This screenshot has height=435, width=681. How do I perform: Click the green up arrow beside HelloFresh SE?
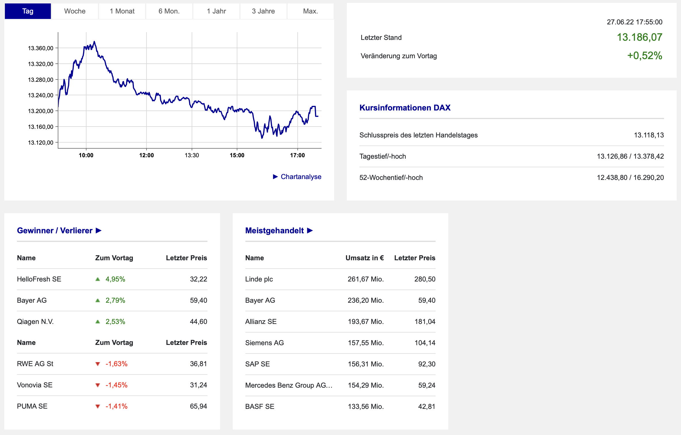pyautogui.click(x=98, y=279)
